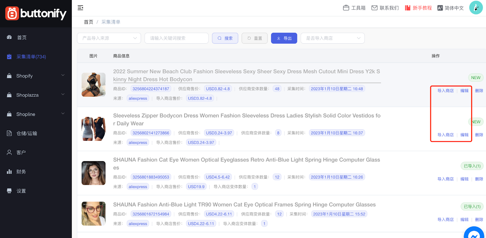The height and width of the screenshot is (238, 486).
Task: Open the imported-to-store filter dropdown
Action: pyautogui.click(x=333, y=38)
